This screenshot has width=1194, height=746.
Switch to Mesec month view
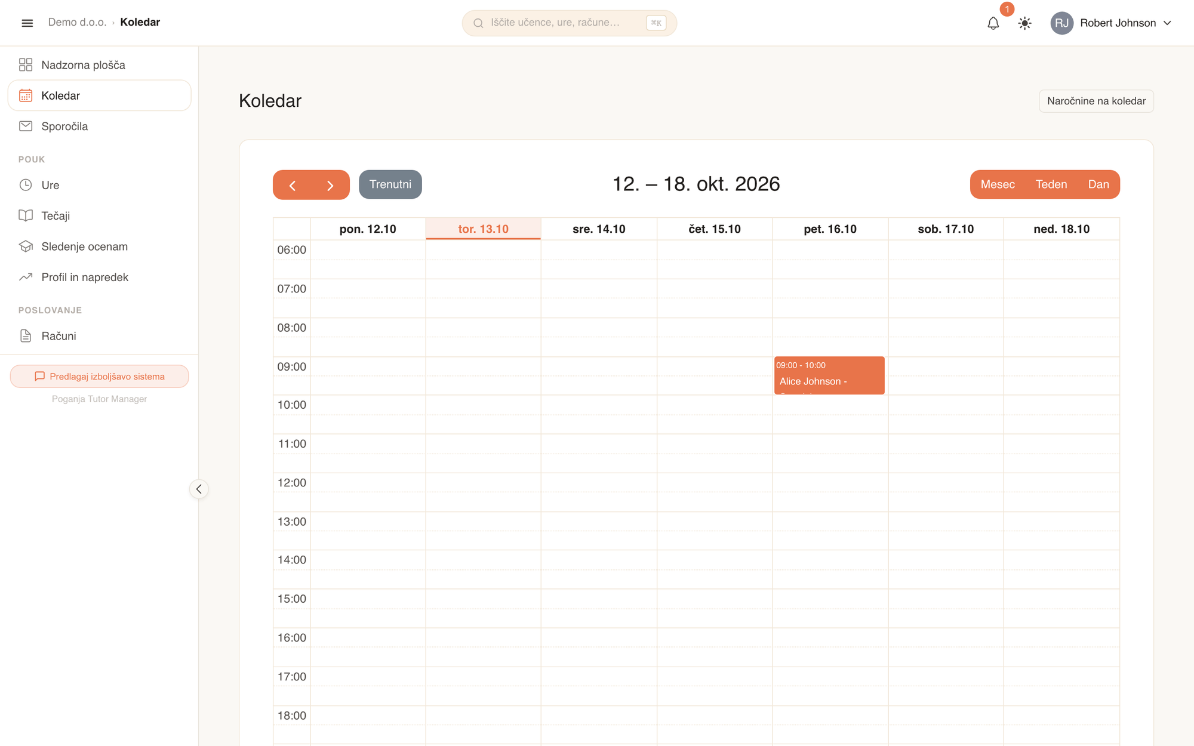[x=998, y=184]
